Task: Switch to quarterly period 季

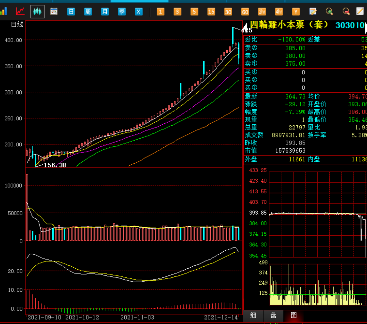Action: [x=122, y=12]
